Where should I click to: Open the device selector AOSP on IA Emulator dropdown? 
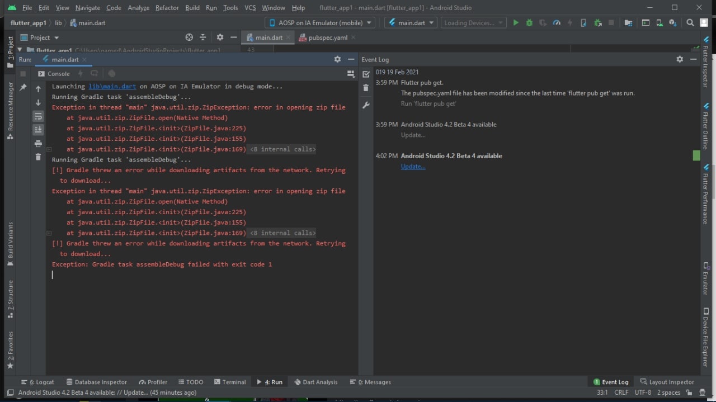320,23
